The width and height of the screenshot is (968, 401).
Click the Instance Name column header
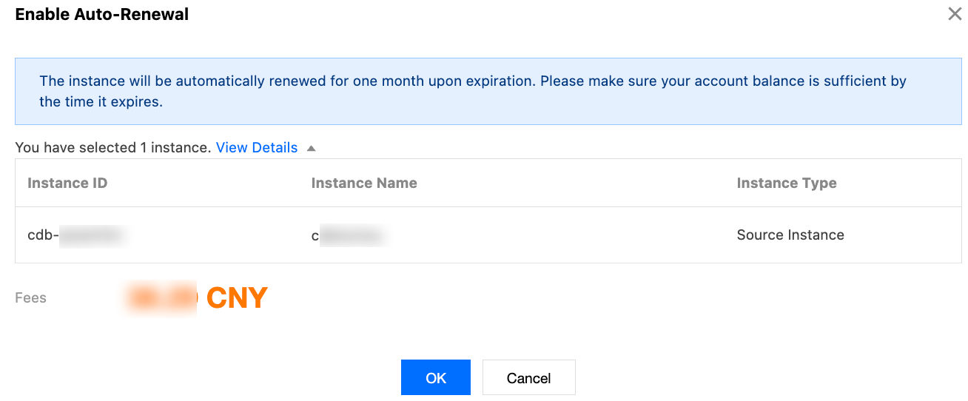click(x=364, y=183)
